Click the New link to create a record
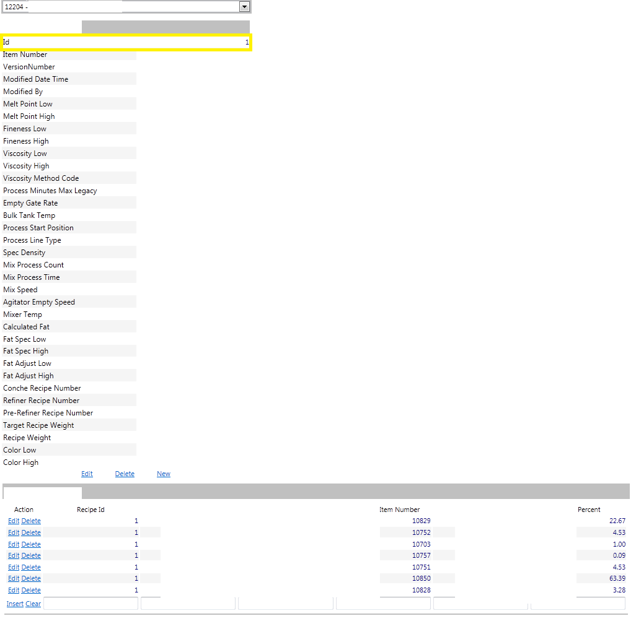This screenshot has height=629, width=636. pos(164,474)
